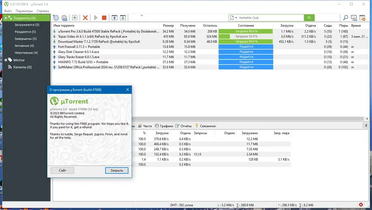Click the Сайт button in About dialog
Viewport: 372px width, 210px height.
(62, 171)
